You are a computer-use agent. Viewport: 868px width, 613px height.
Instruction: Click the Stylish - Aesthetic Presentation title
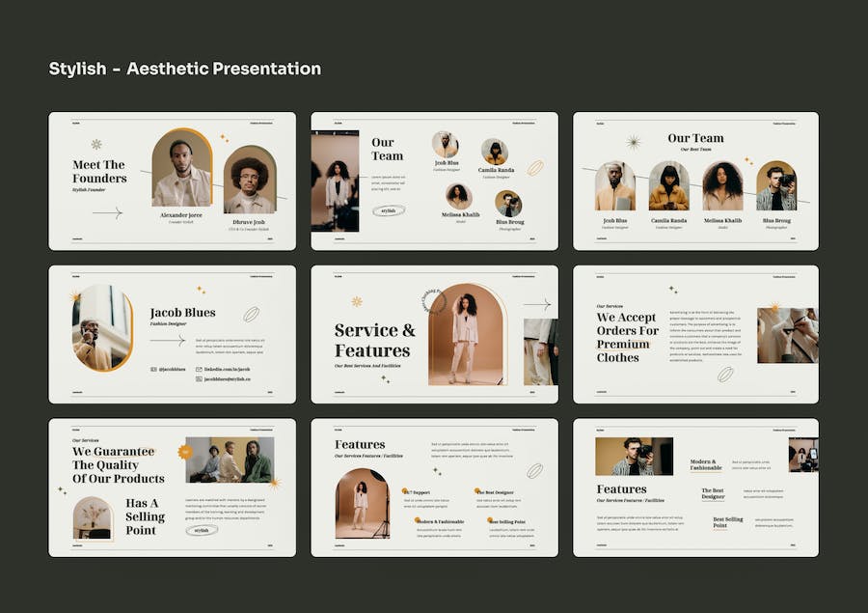185,69
